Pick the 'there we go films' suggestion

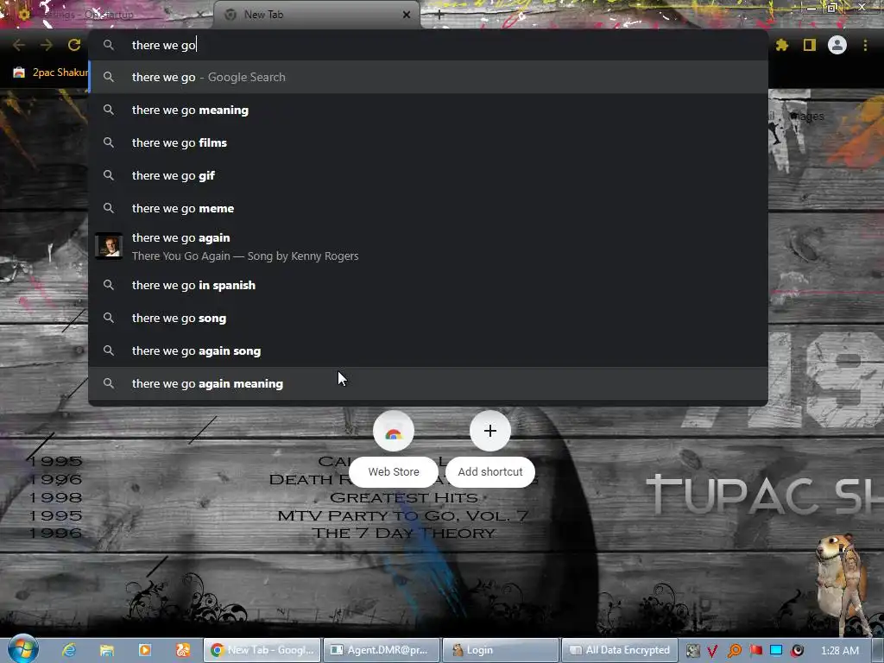pyautogui.click(x=428, y=142)
